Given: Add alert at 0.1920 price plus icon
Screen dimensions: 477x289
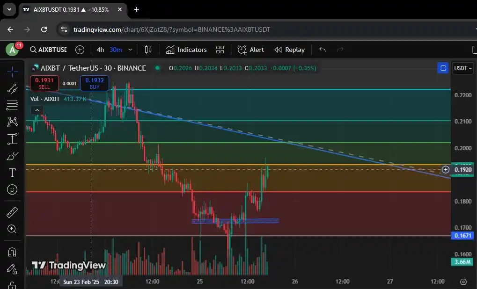Looking at the screenshot, I should point(445,170).
